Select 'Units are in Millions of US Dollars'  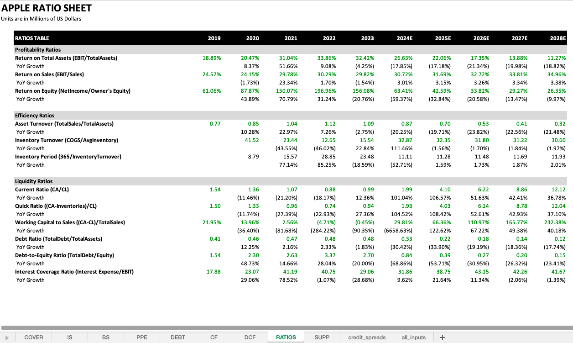point(42,19)
